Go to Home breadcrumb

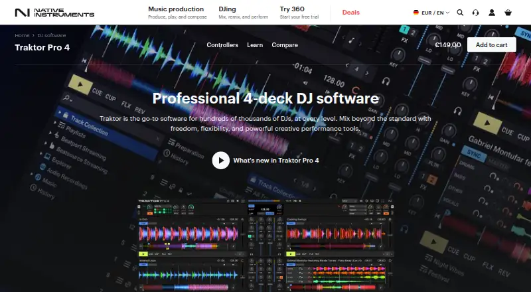click(x=22, y=35)
